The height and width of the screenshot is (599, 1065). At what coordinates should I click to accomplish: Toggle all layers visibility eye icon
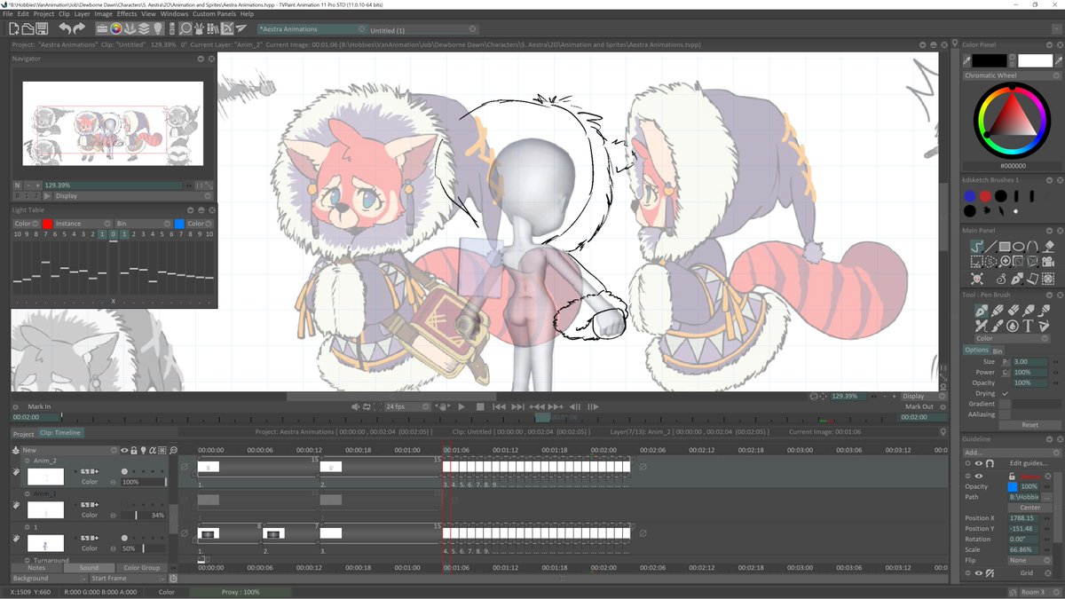click(124, 450)
